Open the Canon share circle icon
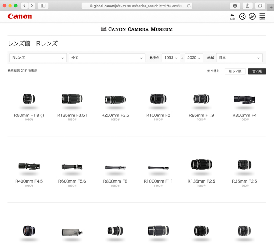Image resolution: width=274 pixels, height=245 pixels. pyautogui.click(x=242, y=16)
